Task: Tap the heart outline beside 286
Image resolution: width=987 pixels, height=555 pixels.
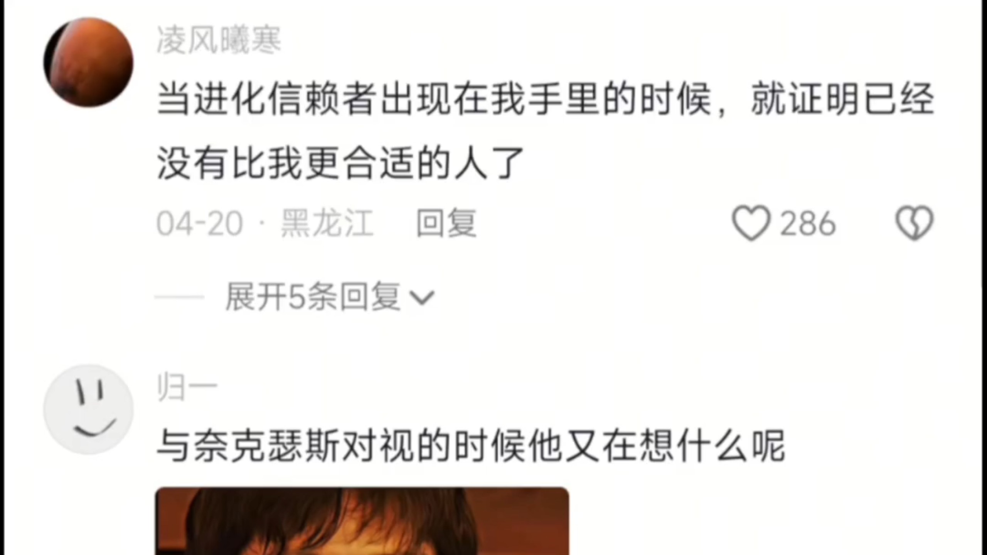Action: pyautogui.click(x=751, y=223)
